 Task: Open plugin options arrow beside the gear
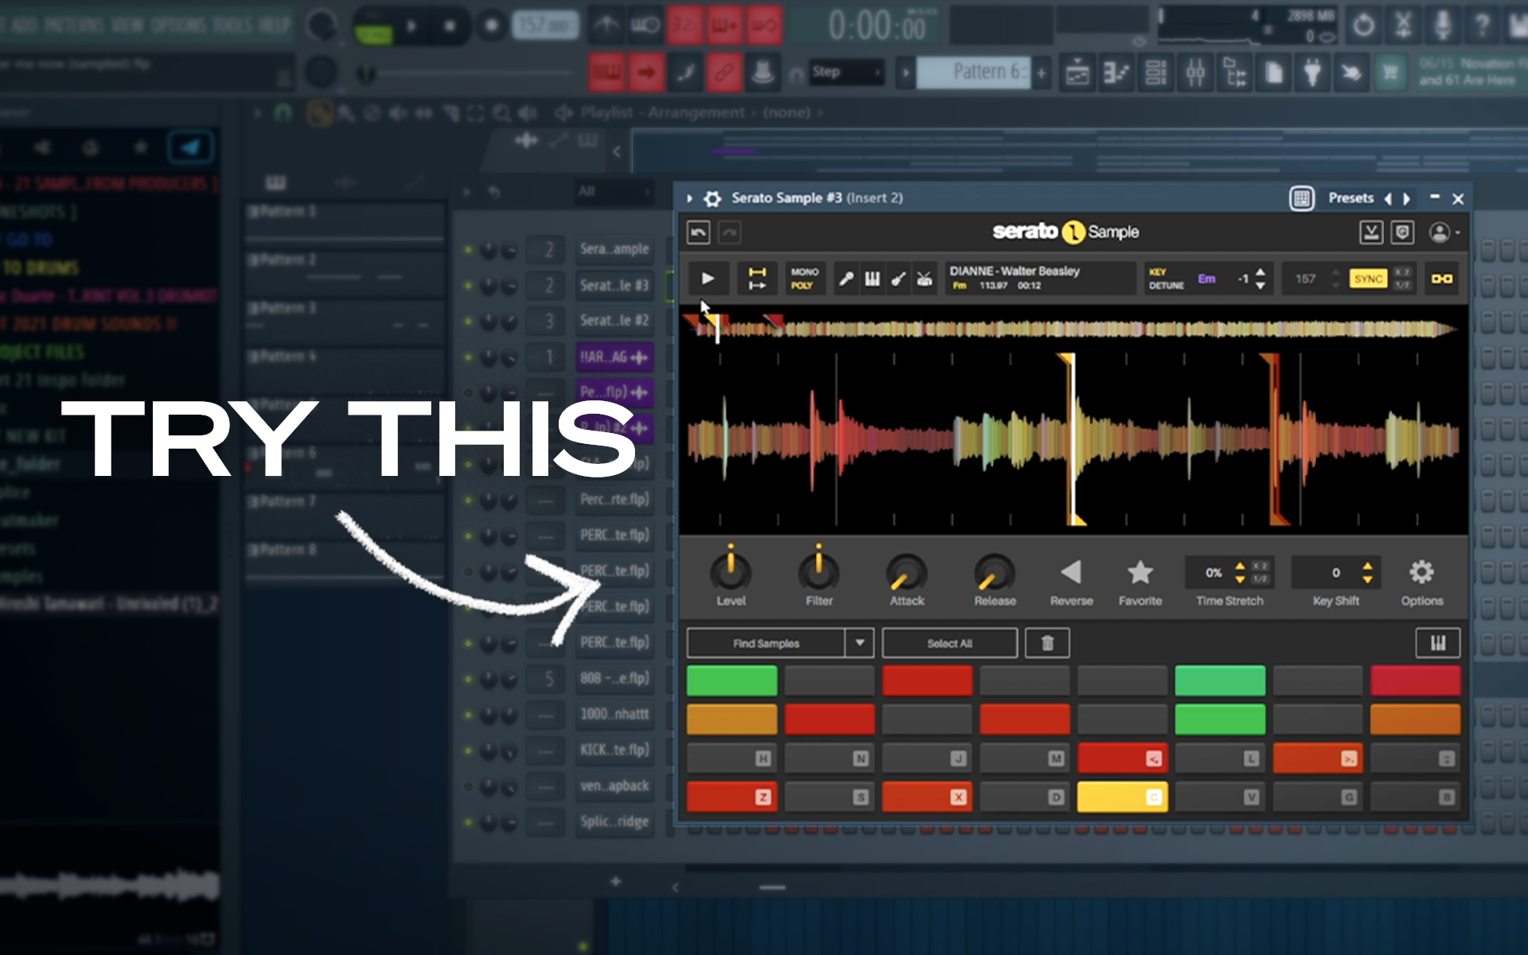689,198
